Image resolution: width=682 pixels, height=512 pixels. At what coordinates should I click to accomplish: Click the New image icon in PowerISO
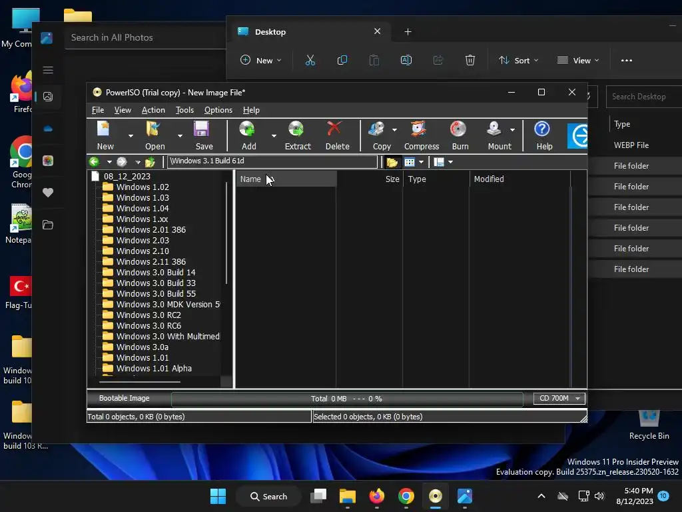(105, 129)
